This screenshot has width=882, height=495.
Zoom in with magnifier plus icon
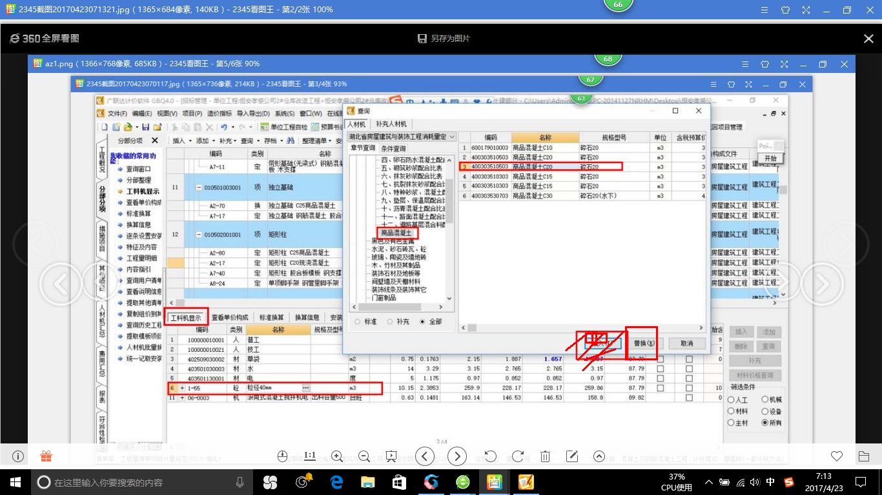(336, 456)
